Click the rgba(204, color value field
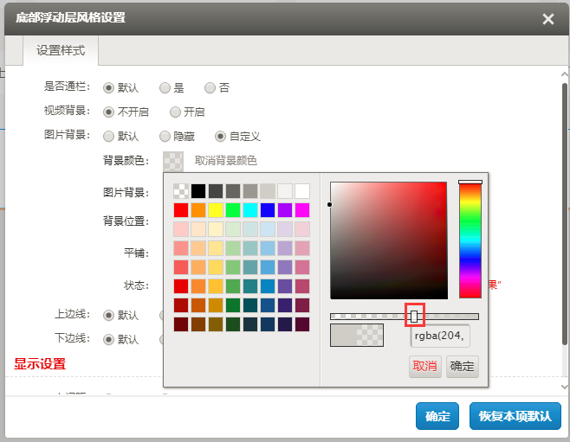This screenshot has height=442, width=570. 440,336
